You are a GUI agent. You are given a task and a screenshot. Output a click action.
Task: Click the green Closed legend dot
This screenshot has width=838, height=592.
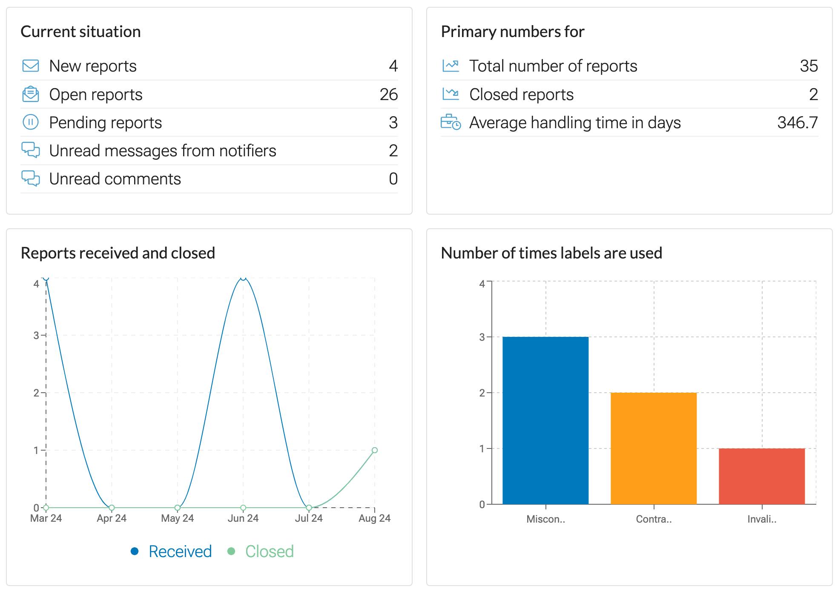point(231,552)
